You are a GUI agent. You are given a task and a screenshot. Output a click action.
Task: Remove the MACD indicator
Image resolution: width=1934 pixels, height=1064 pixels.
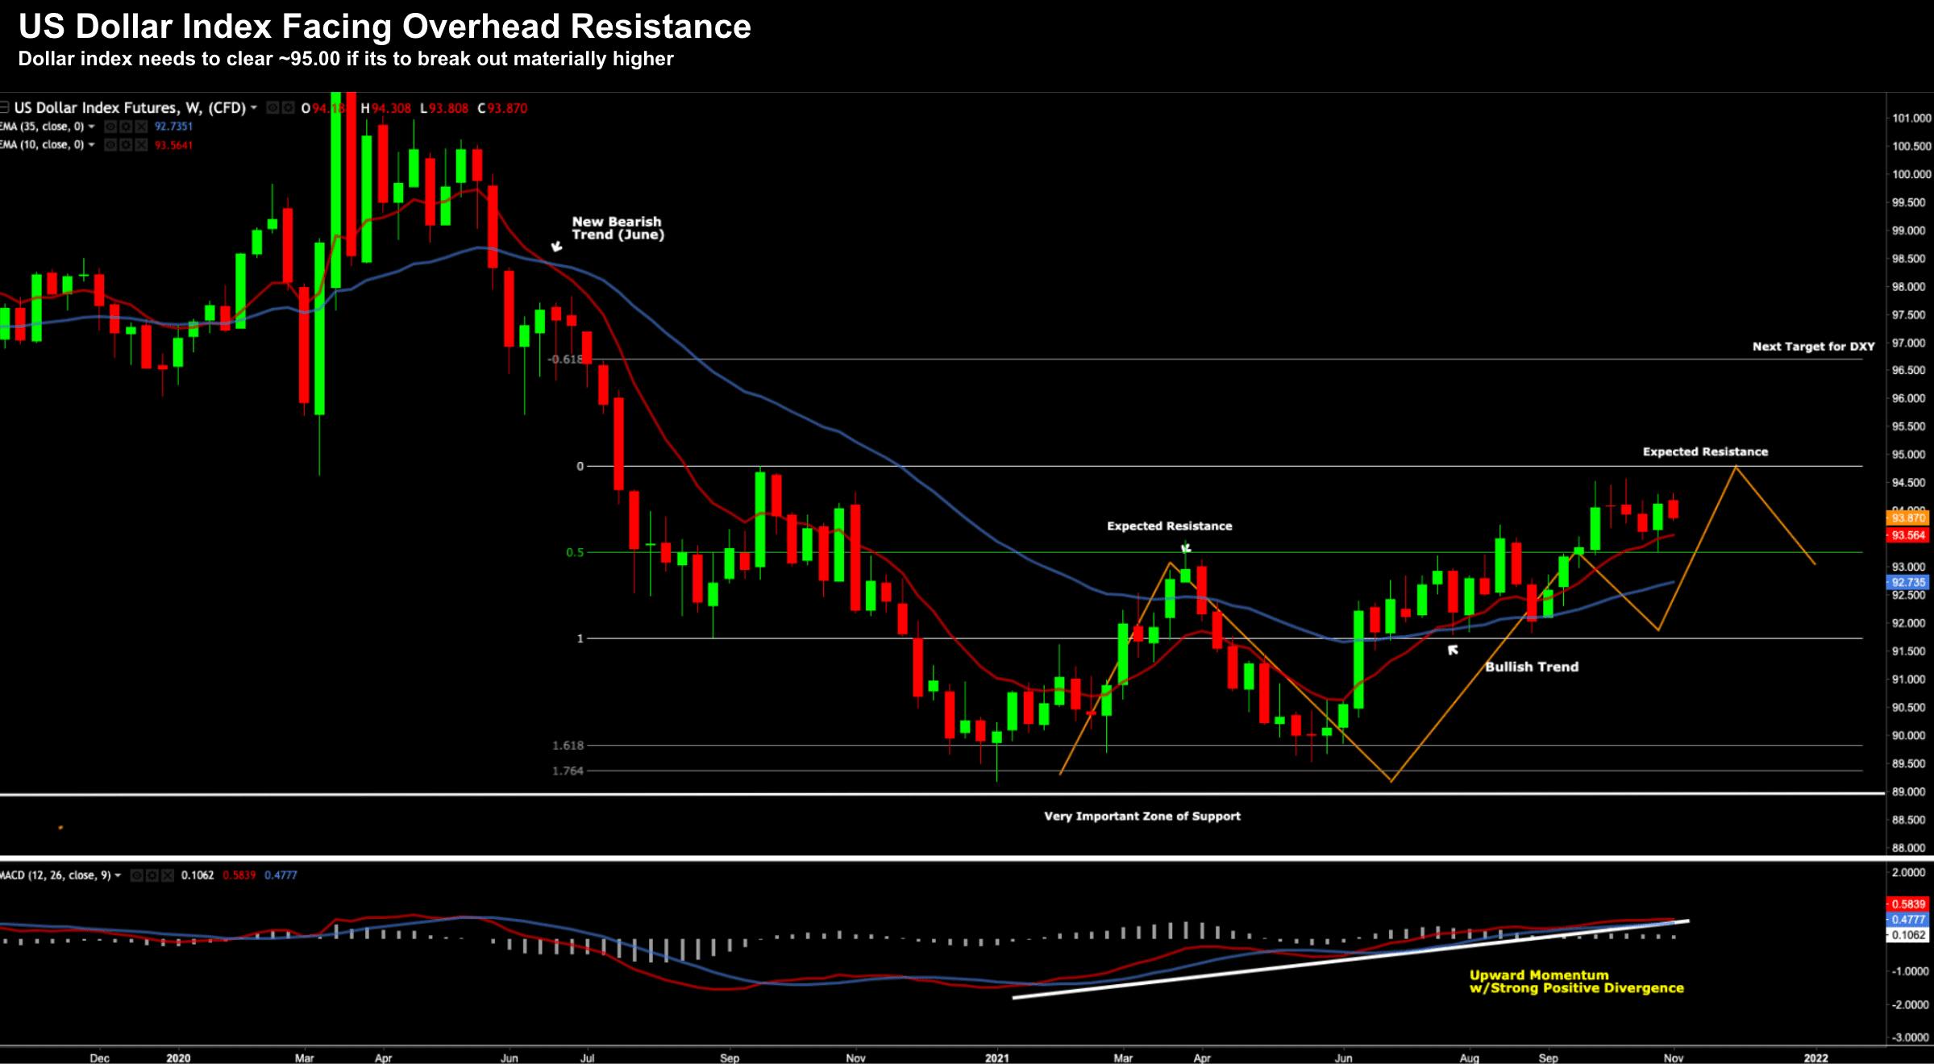tap(168, 875)
